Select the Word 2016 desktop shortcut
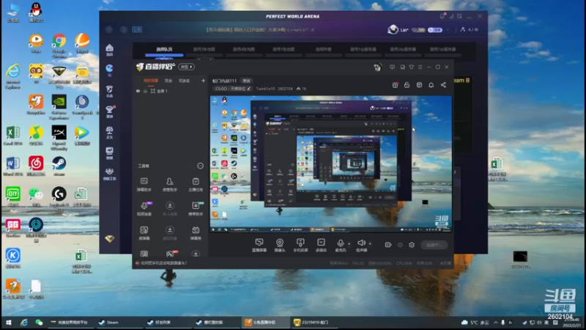This screenshot has width=586, height=330. (x=13, y=166)
